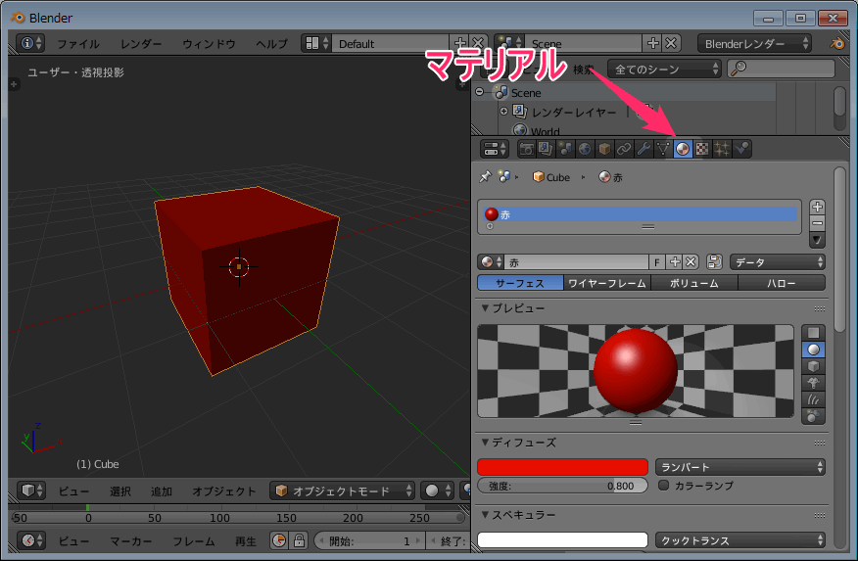Select the Surface material type tab
Screen dimensions: 858x561
point(520,283)
